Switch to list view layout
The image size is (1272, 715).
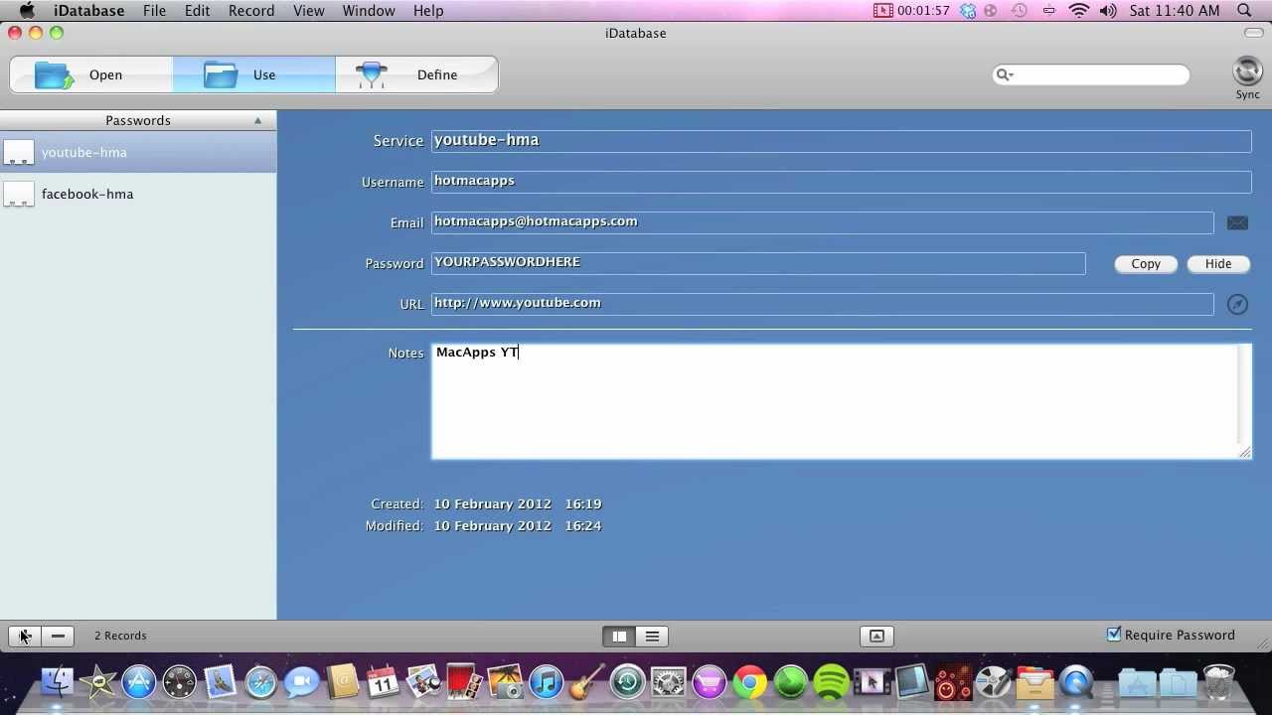click(652, 637)
